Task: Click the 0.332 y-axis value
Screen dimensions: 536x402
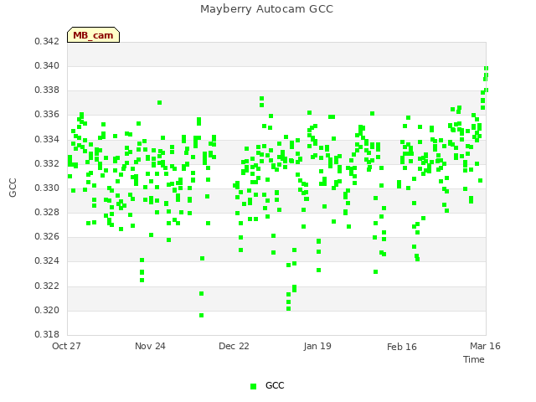Action: point(47,163)
